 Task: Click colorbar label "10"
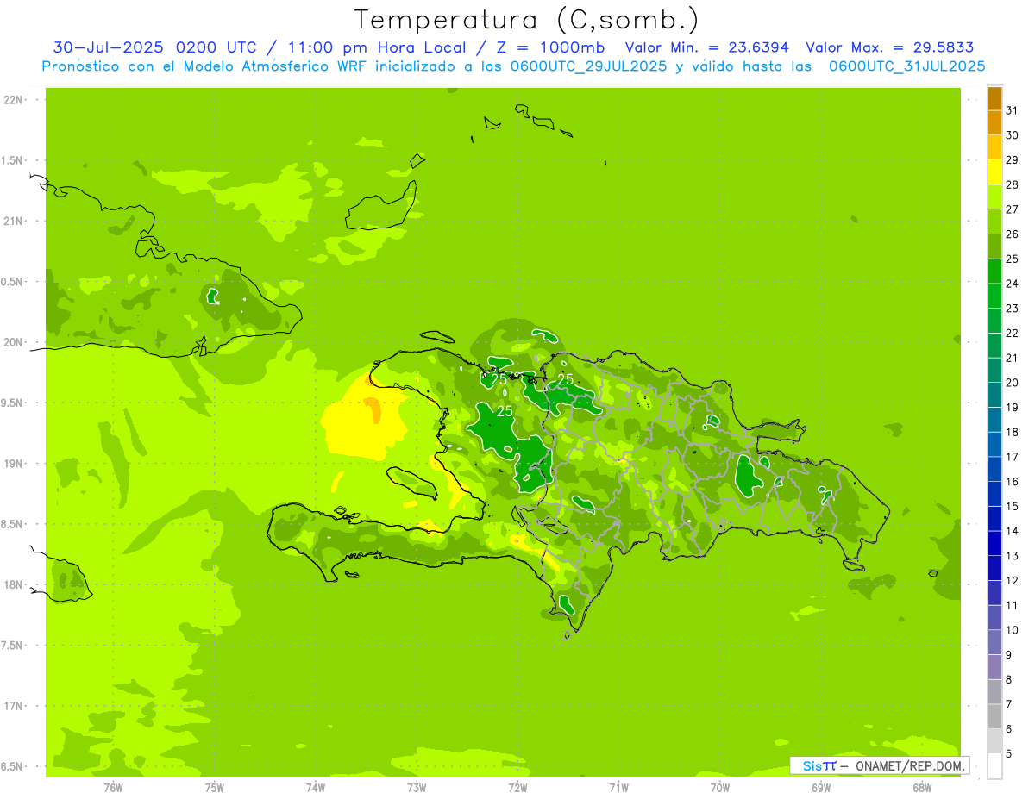point(1013,630)
